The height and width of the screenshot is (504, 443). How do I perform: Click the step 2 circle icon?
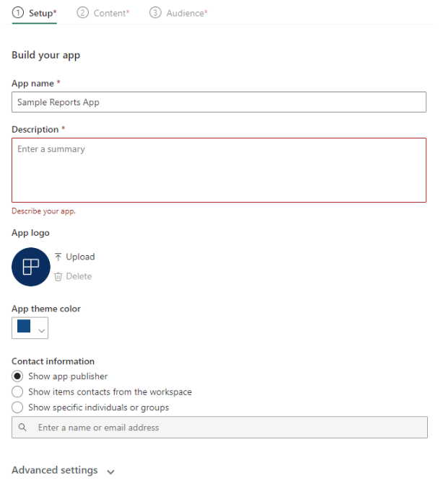pos(83,13)
